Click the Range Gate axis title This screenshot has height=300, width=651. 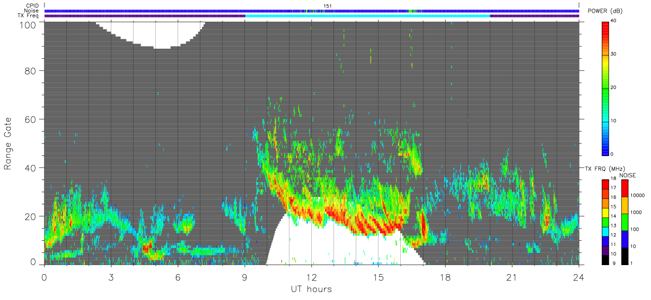8,143
